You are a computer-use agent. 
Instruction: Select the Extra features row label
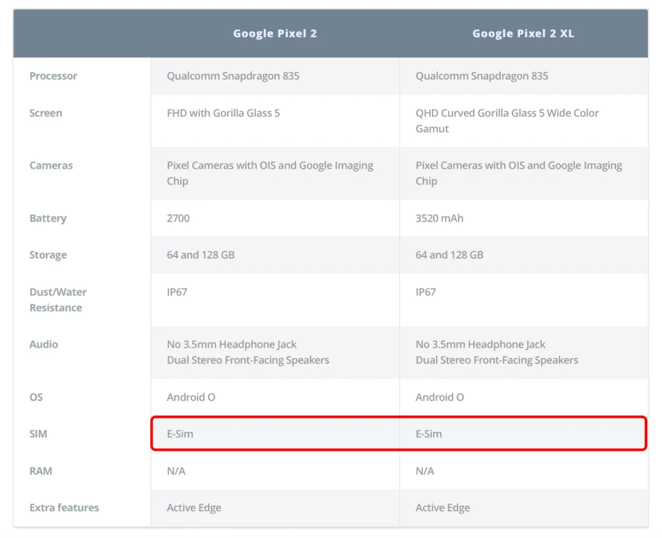64,507
